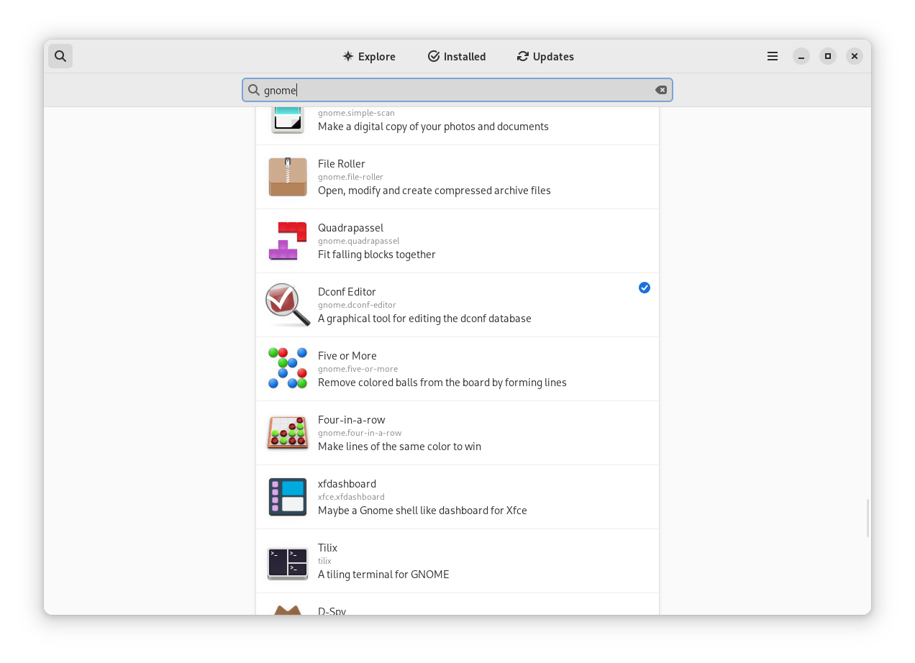Click "A graphical tool for editing the dconf database"

tap(424, 319)
